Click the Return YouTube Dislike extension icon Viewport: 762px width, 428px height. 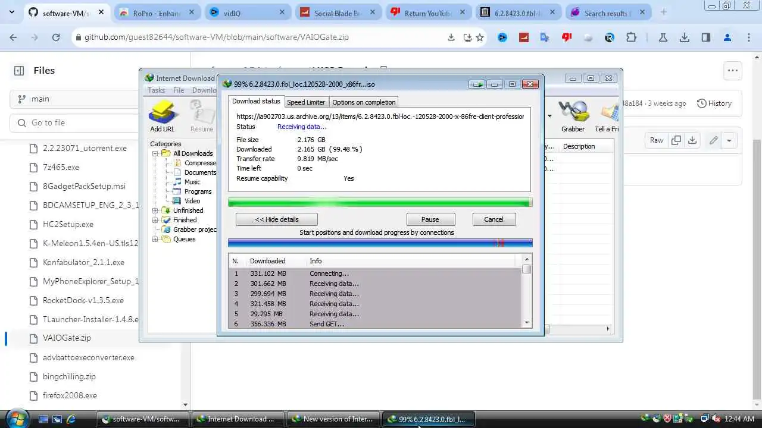(566, 37)
